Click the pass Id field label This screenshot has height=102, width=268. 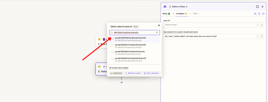click(x=167, y=21)
